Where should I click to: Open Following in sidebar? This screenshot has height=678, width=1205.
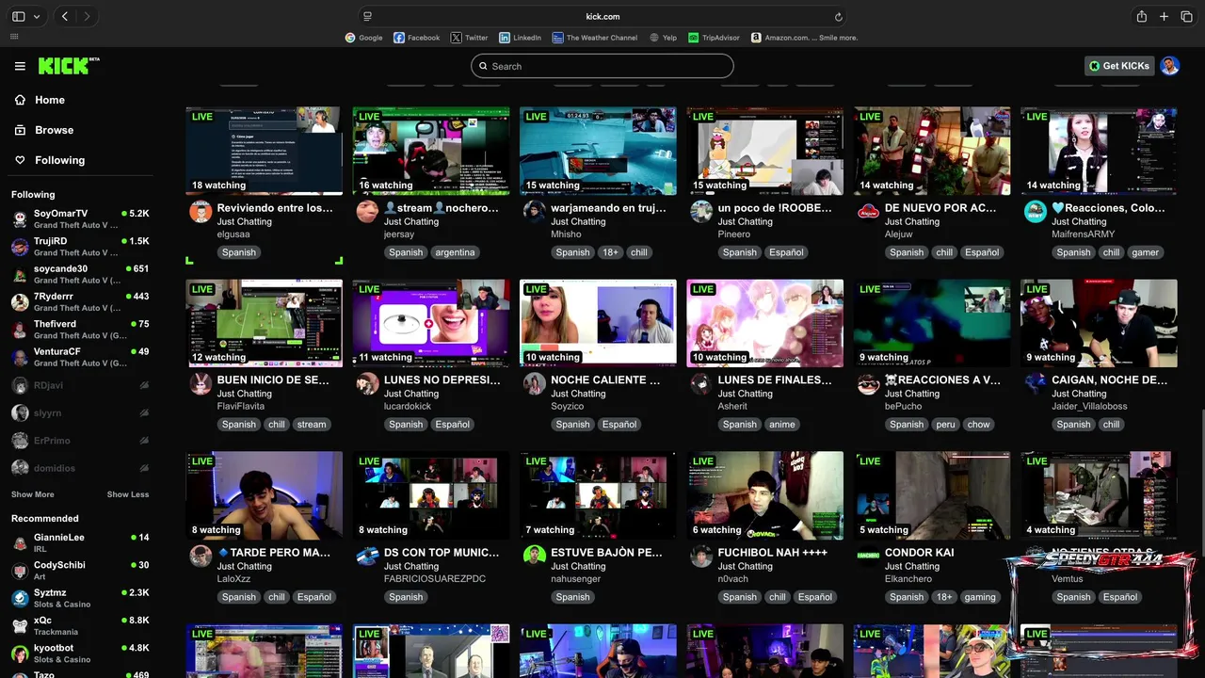point(59,160)
